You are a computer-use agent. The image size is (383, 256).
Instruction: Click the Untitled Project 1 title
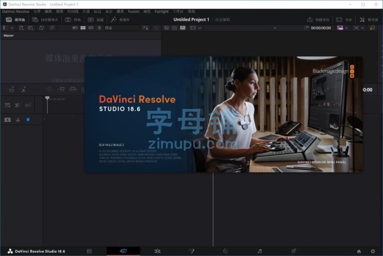tap(191, 19)
